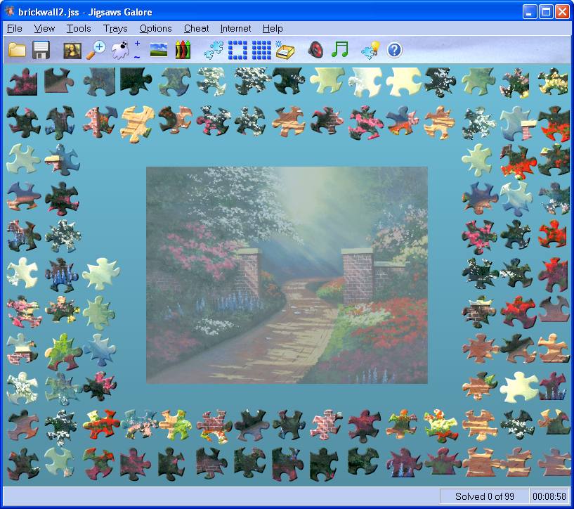The height and width of the screenshot is (509, 574).
Task: Open the Tools menu
Action: coord(79,29)
